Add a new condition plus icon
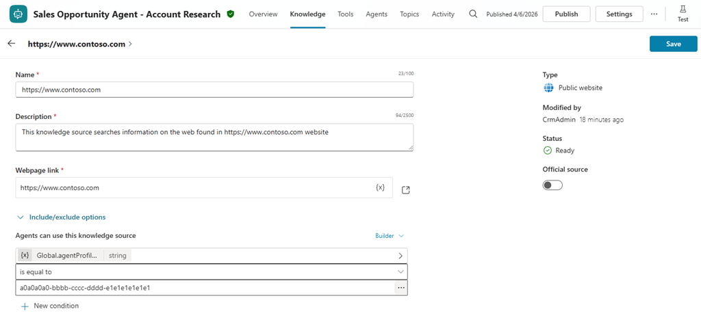Screen dimensions: 701x322 pyautogui.click(x=25, y=306)
